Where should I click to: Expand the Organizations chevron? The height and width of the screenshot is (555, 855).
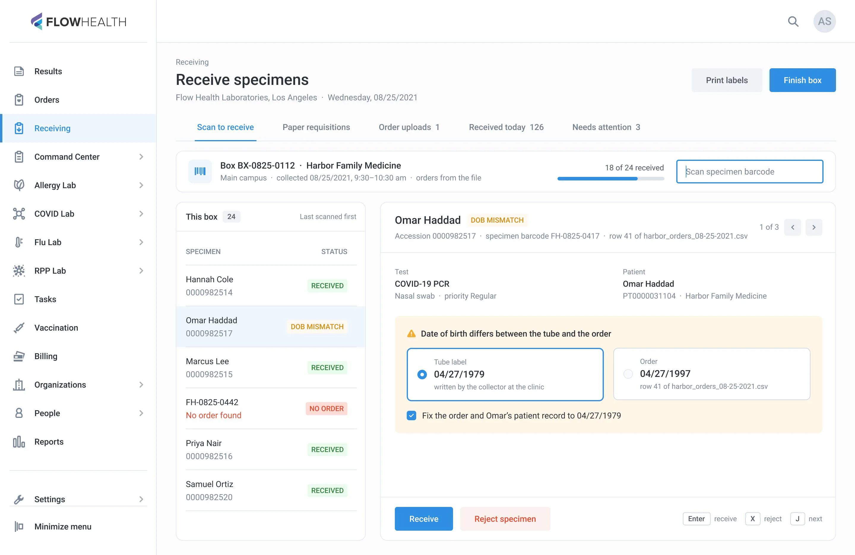[141, 384]
